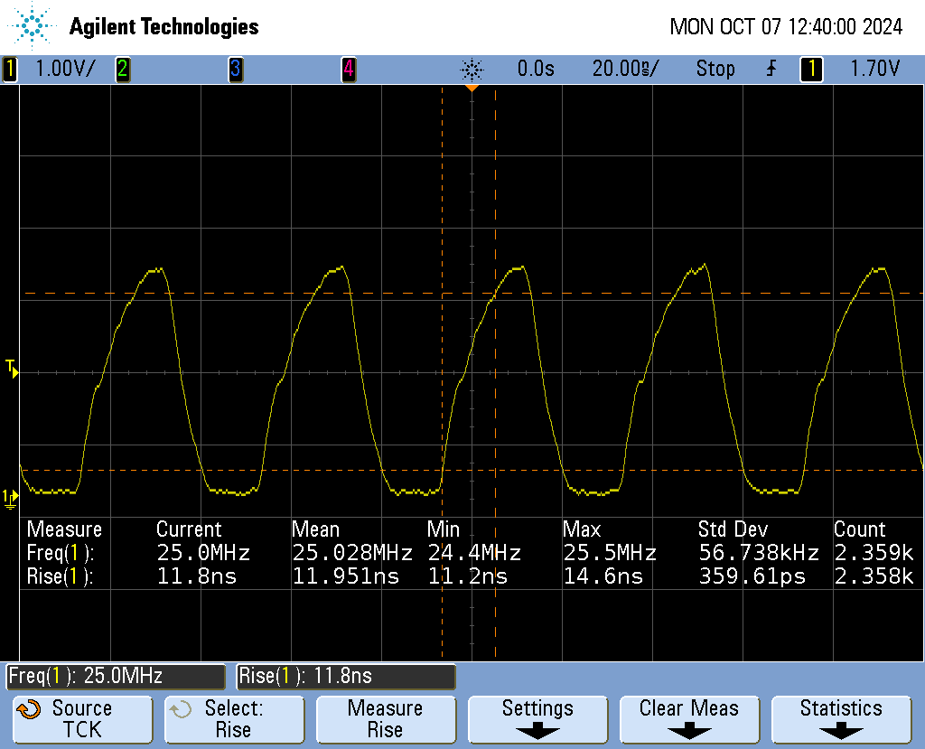Click the upper orange horizontal cursor line
Screen dimensions: 925x749
[271, 294]
